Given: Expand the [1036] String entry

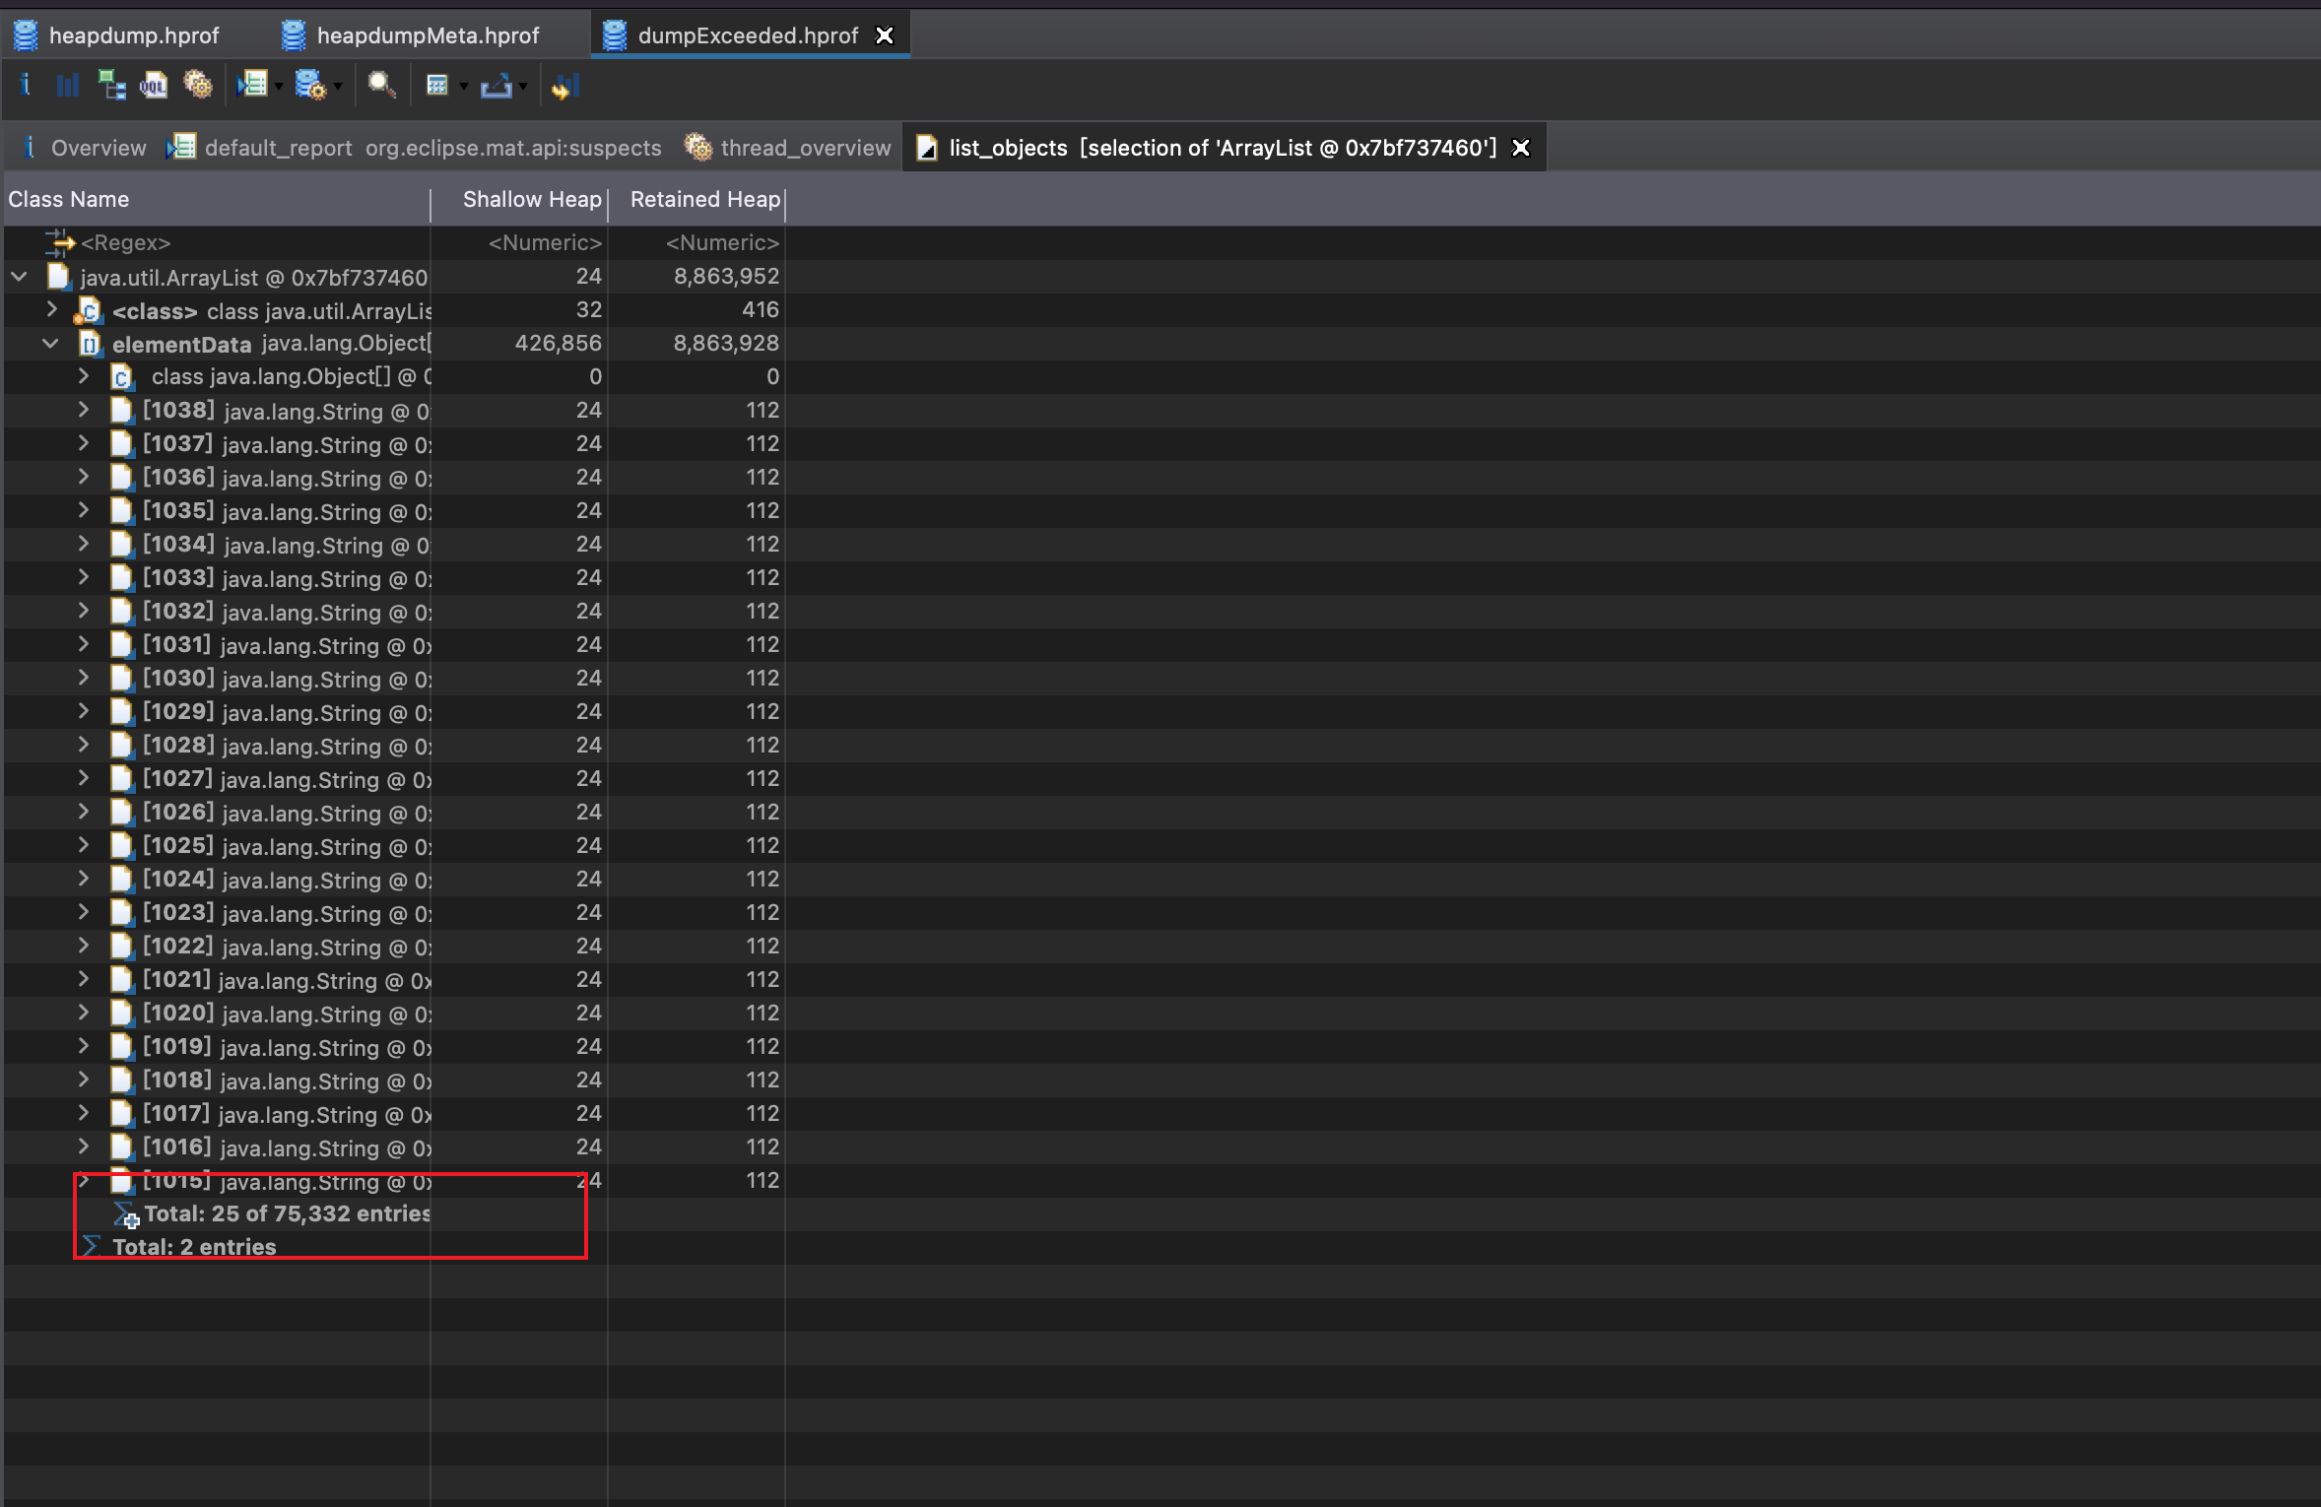Looking at the screenshot, I should (84, 477).
